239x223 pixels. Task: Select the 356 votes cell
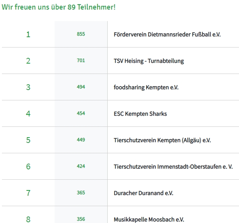(81, 219)
